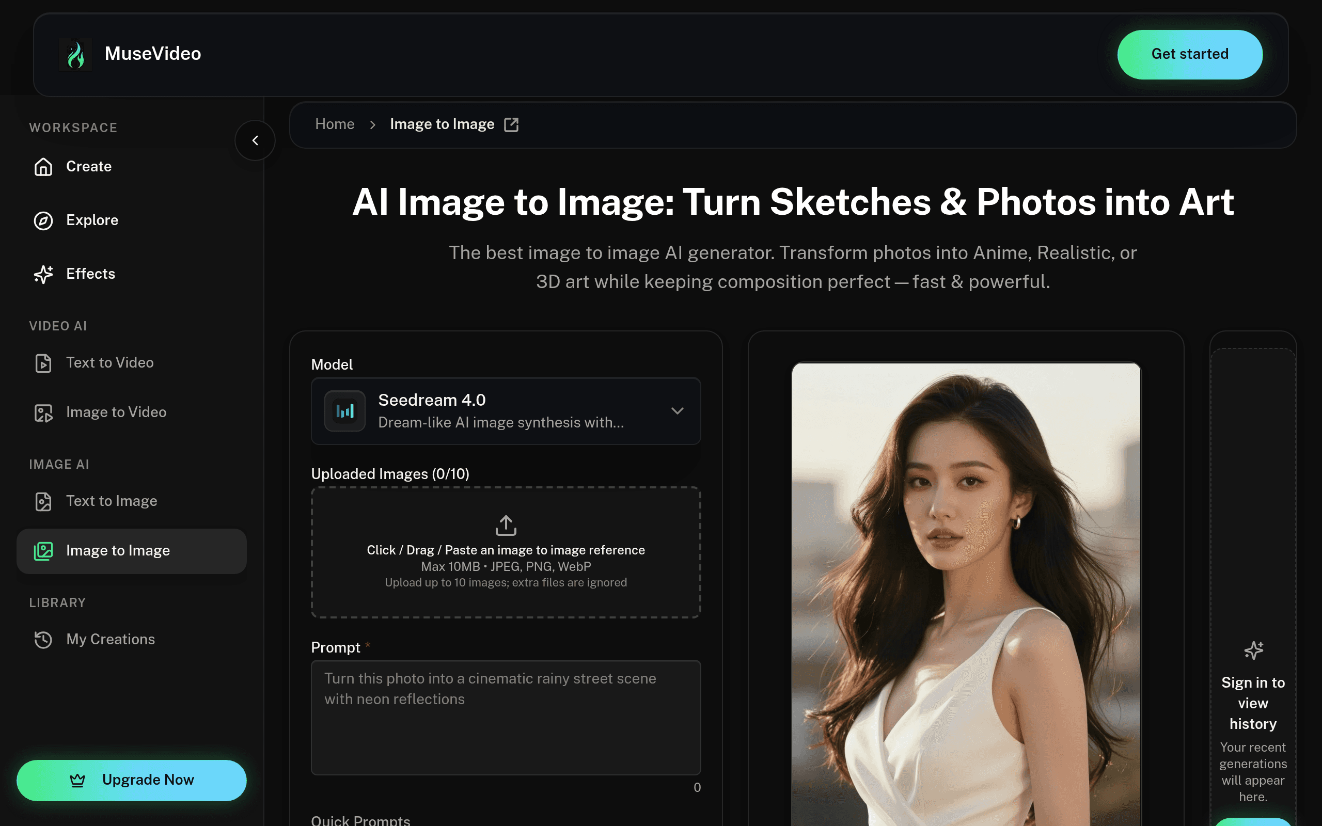Image resolution: width=1322 pixels, height=826 pixels.
Task: Click the Get started button
Action: pyautogui.click(x=1190, y=54)
